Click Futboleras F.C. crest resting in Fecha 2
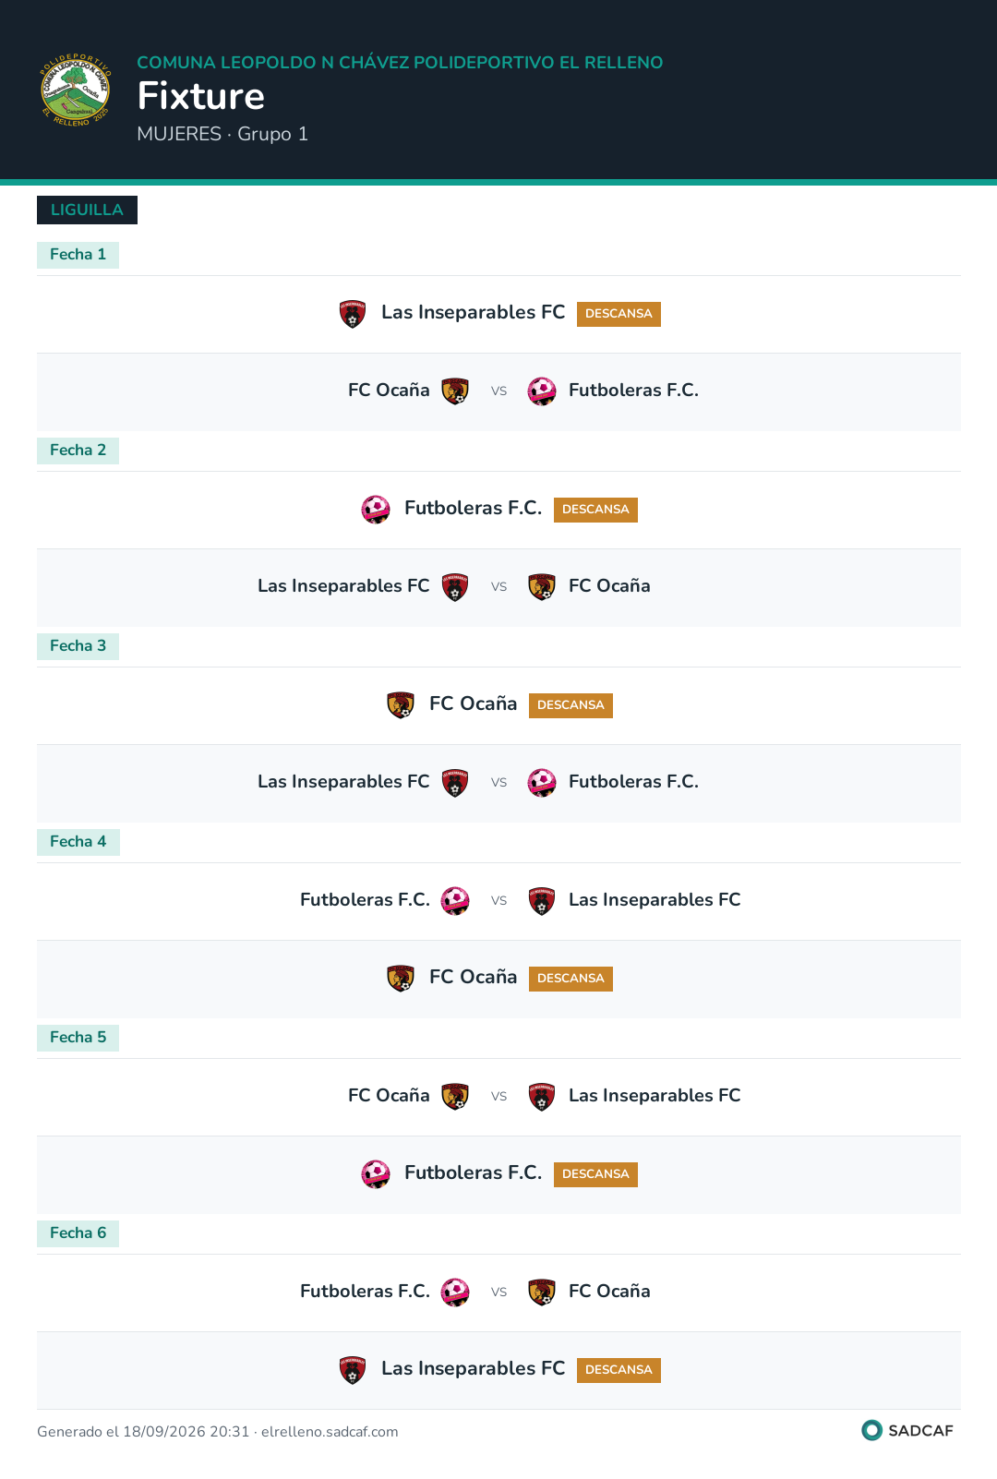The height and width of the screenshot is (1479, 997). coord(376,510)
